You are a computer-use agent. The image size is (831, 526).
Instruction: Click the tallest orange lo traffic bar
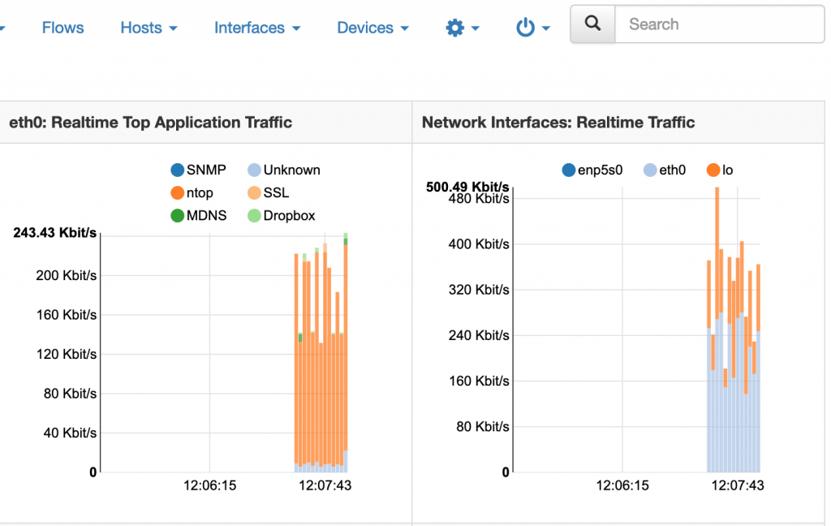point(717,253)
